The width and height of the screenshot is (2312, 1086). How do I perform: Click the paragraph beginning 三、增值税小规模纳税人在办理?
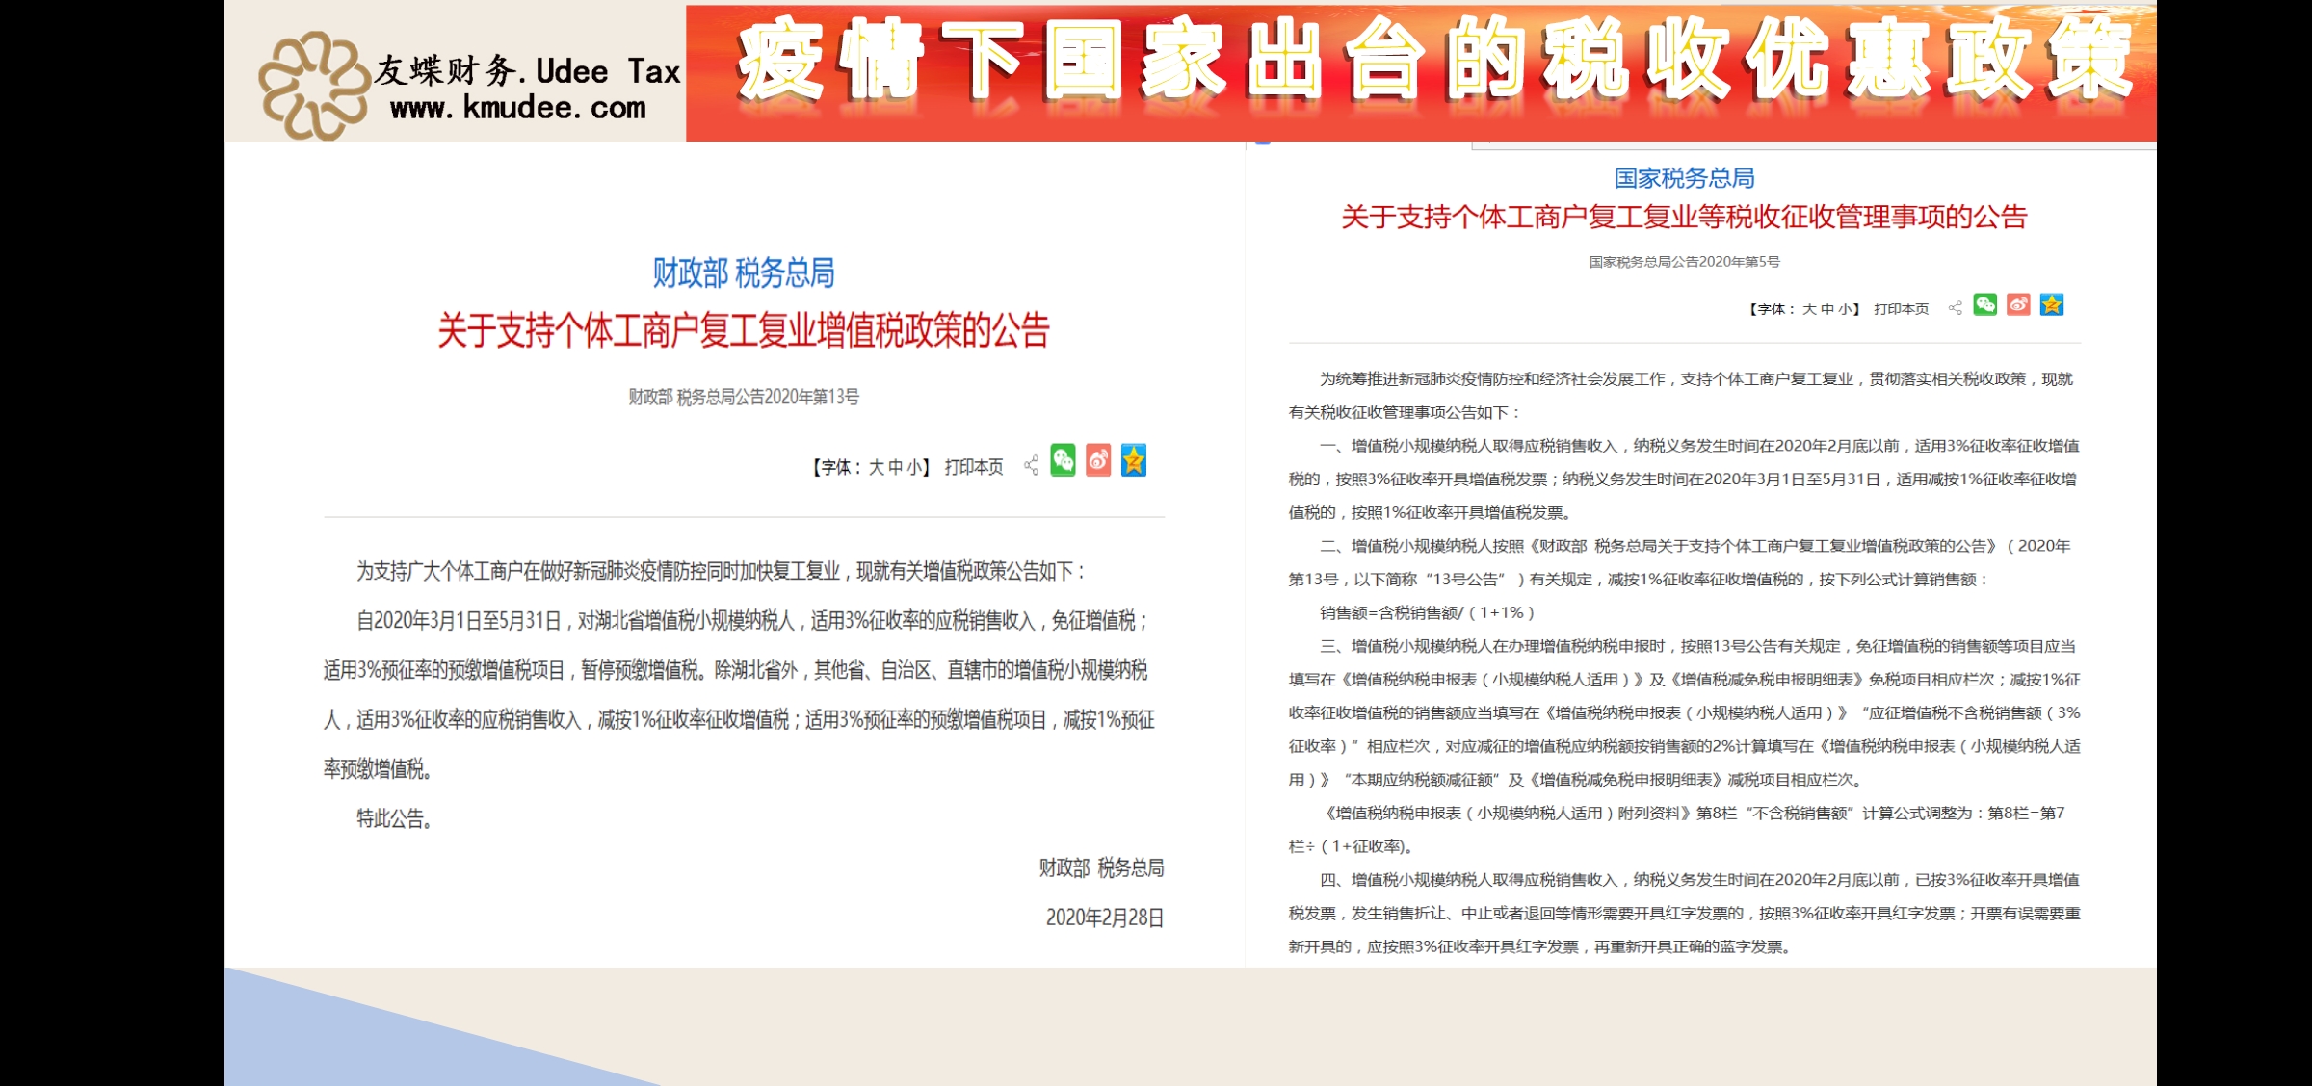coord(1685,712)
